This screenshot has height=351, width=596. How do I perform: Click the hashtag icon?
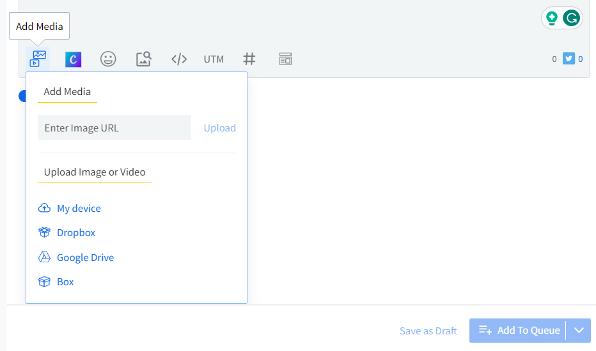pyautogui.click(x=249, y=59)
